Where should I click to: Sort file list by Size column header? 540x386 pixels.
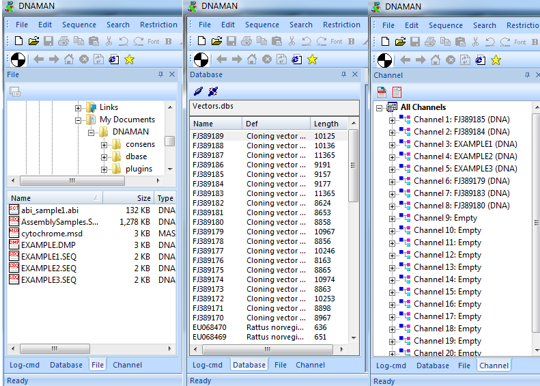128,198
